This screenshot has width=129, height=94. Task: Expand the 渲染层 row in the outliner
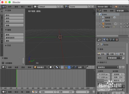(x=101, y=17)
